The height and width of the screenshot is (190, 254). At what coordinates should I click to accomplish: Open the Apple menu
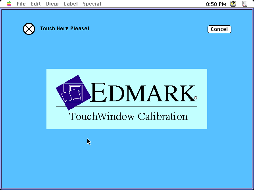coord(9,4)
